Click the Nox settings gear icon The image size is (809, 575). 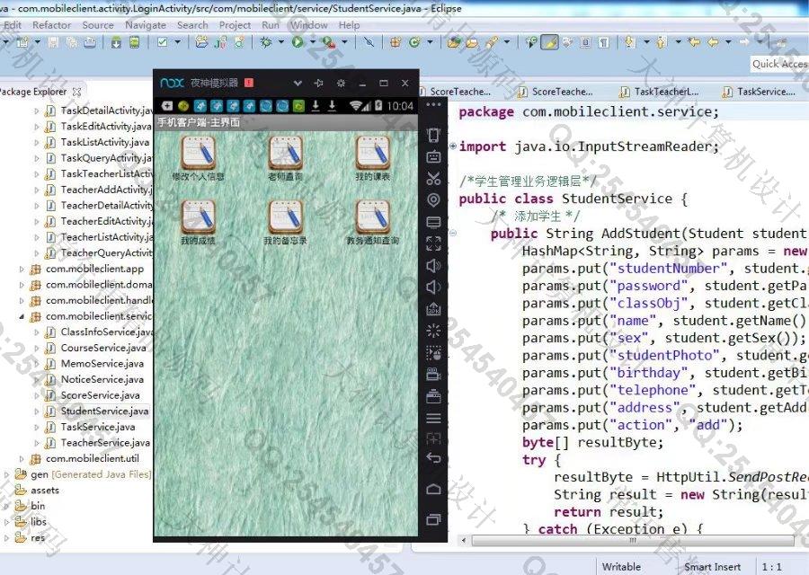(341, 84)
